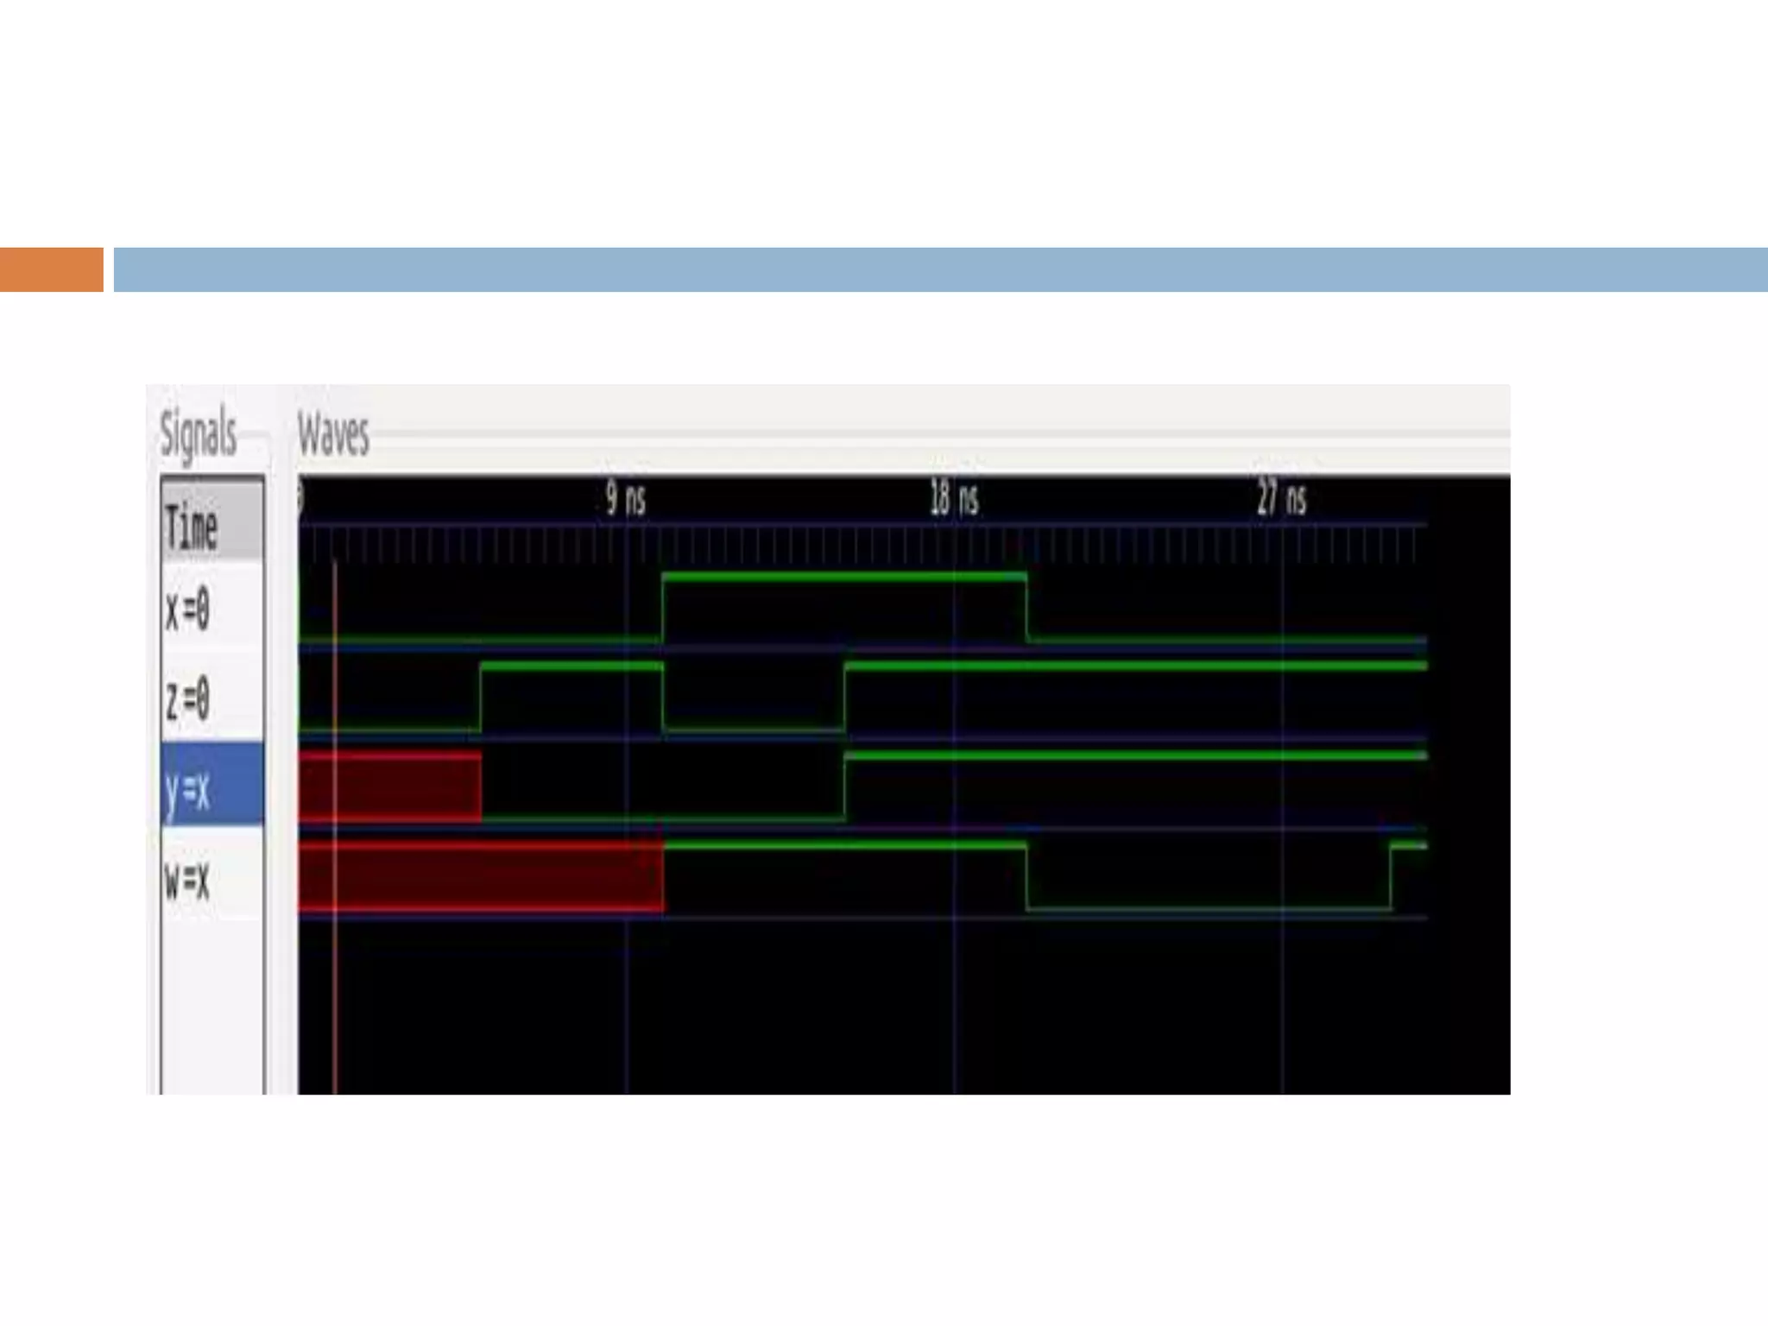Click the low segment of signal w
Viewport: 1768px width, 1326px height.
pos(1209,908)
